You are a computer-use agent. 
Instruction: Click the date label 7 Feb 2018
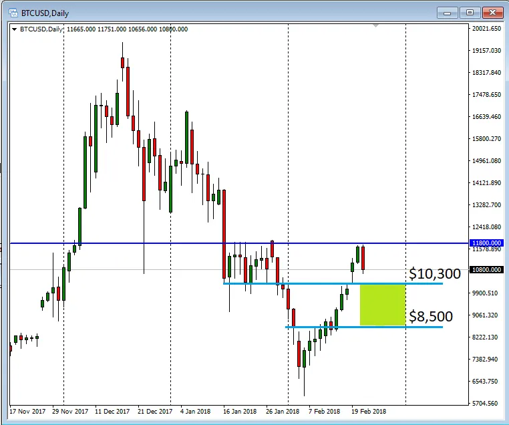click(324, 412)
